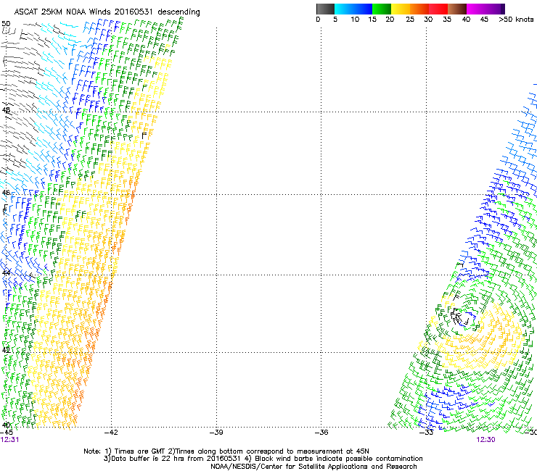Click the -45 longitude axis label
The height and width of the screenshot is (471, 537).
[x=6, y=433]
